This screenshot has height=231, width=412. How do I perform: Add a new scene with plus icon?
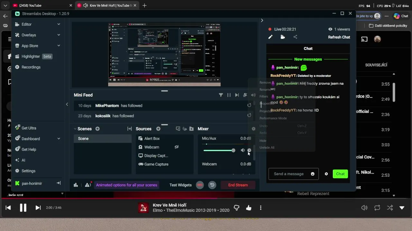(x=98, y=129)
